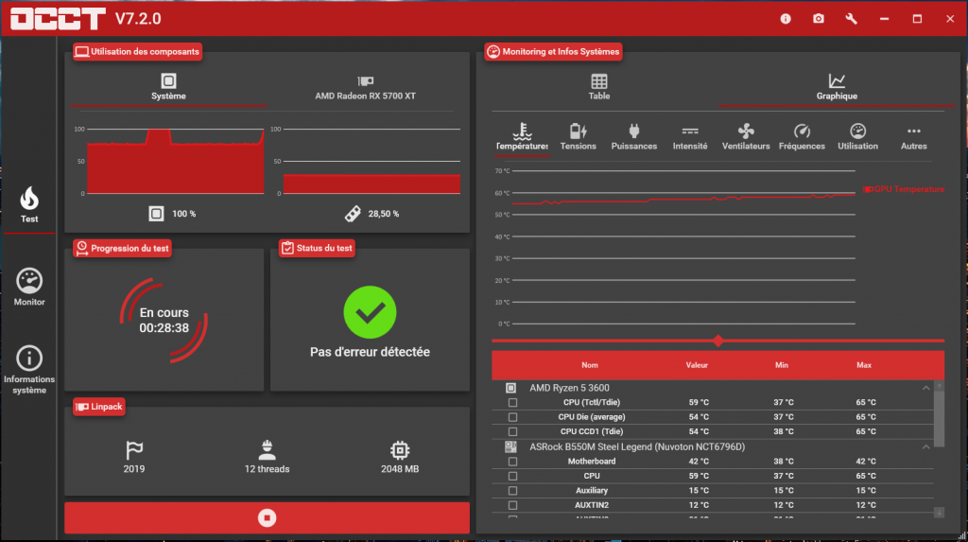Open settings via the wrench icon
This screenshot has height=542, width=968.
tap(852, 19)
